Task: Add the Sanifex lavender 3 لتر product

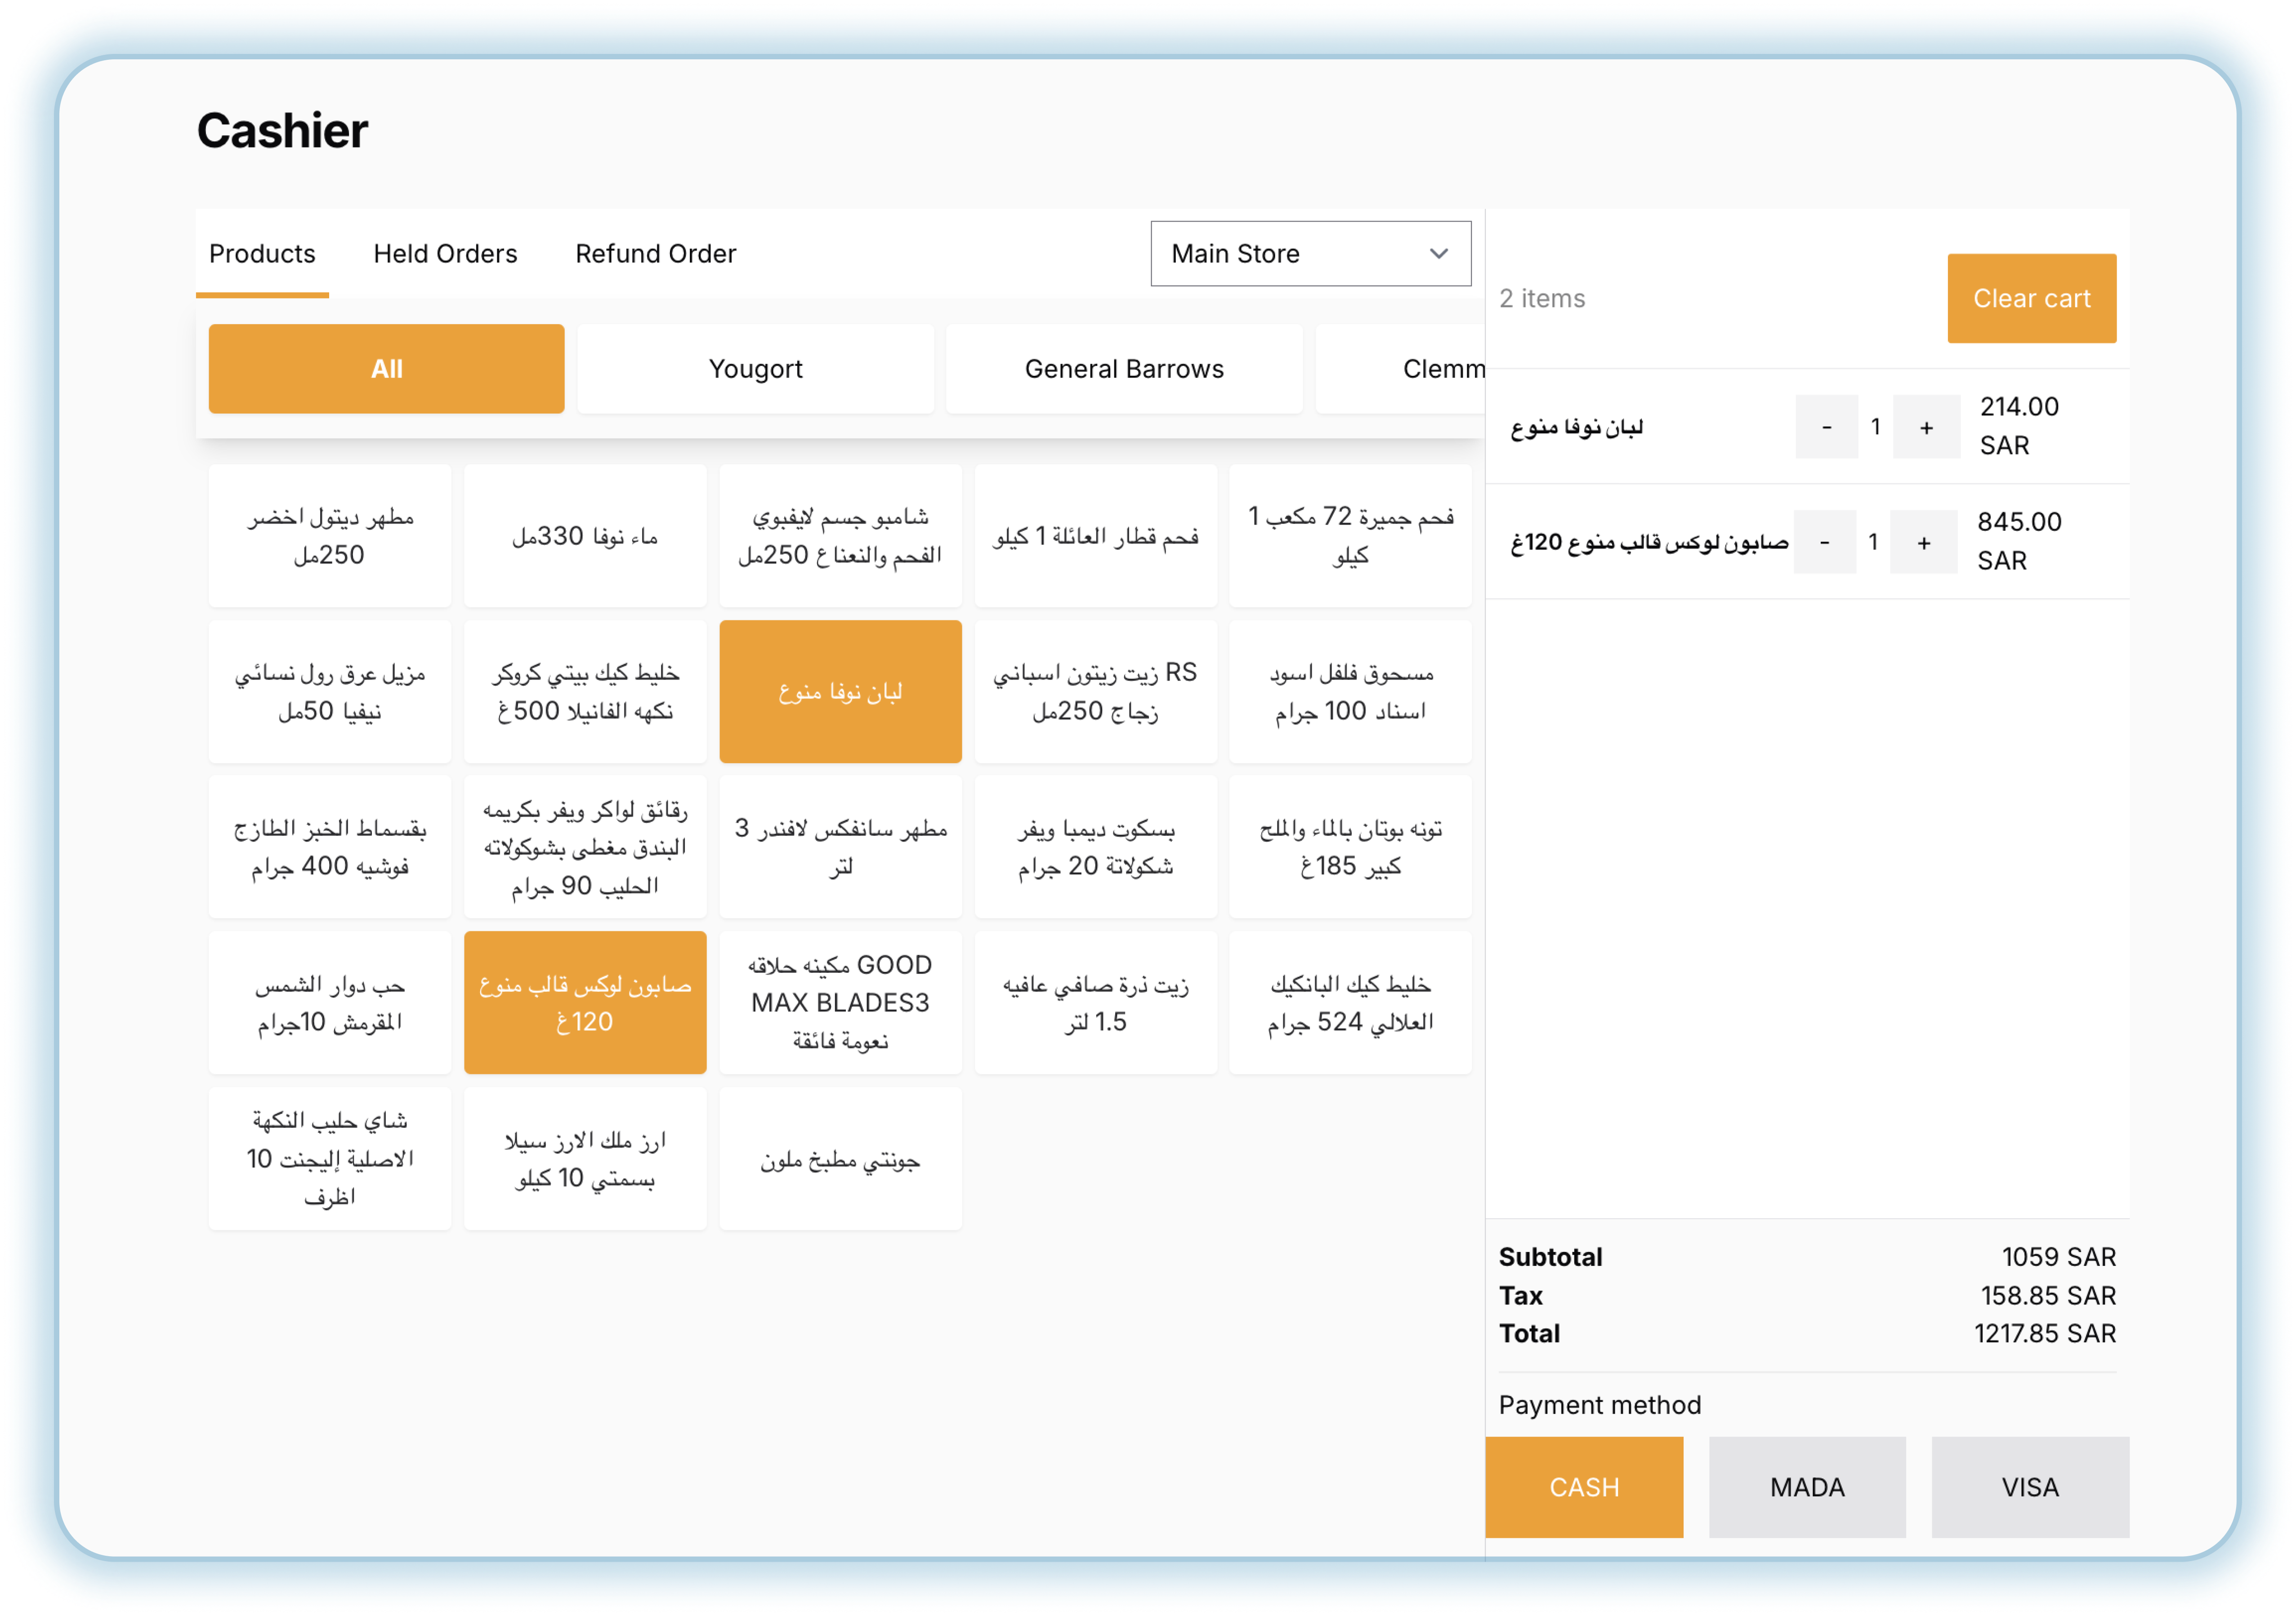Action: click(840, 846)
